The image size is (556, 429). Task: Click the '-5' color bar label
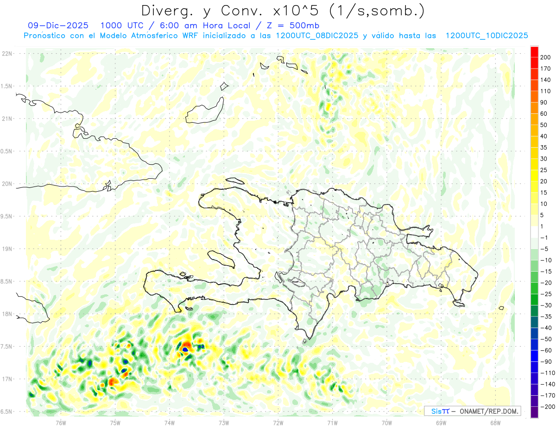544,249
